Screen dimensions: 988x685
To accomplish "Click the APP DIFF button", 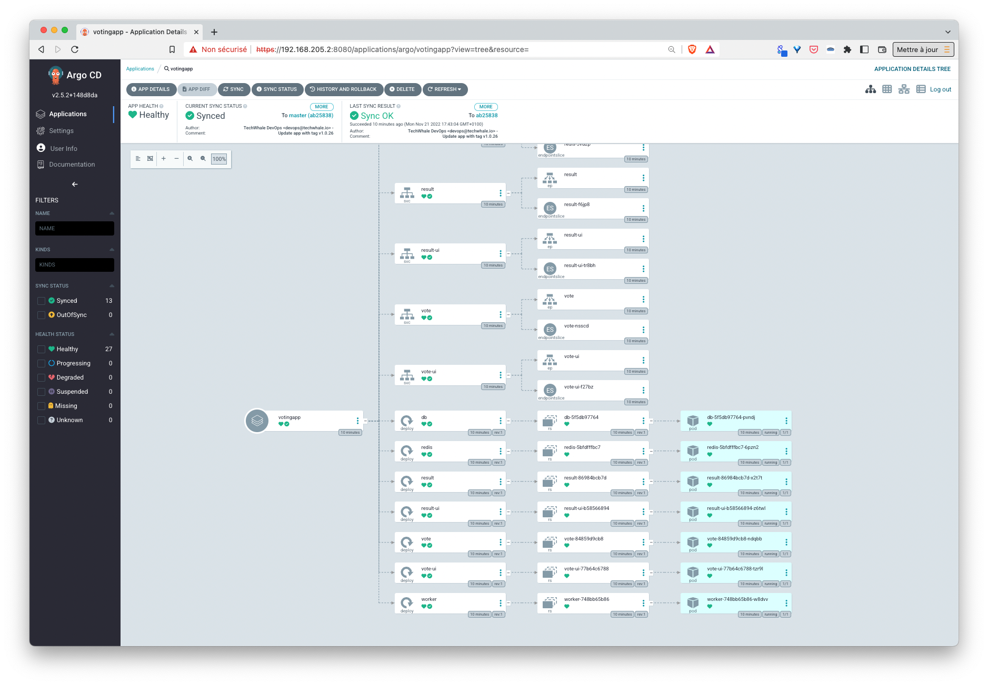I will (196, 89).
